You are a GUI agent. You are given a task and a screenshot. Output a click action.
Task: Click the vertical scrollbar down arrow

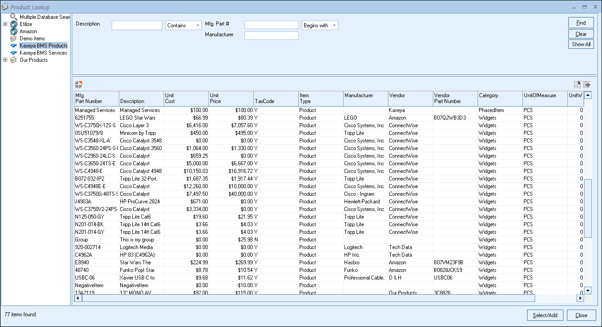(x=588, y=290)
